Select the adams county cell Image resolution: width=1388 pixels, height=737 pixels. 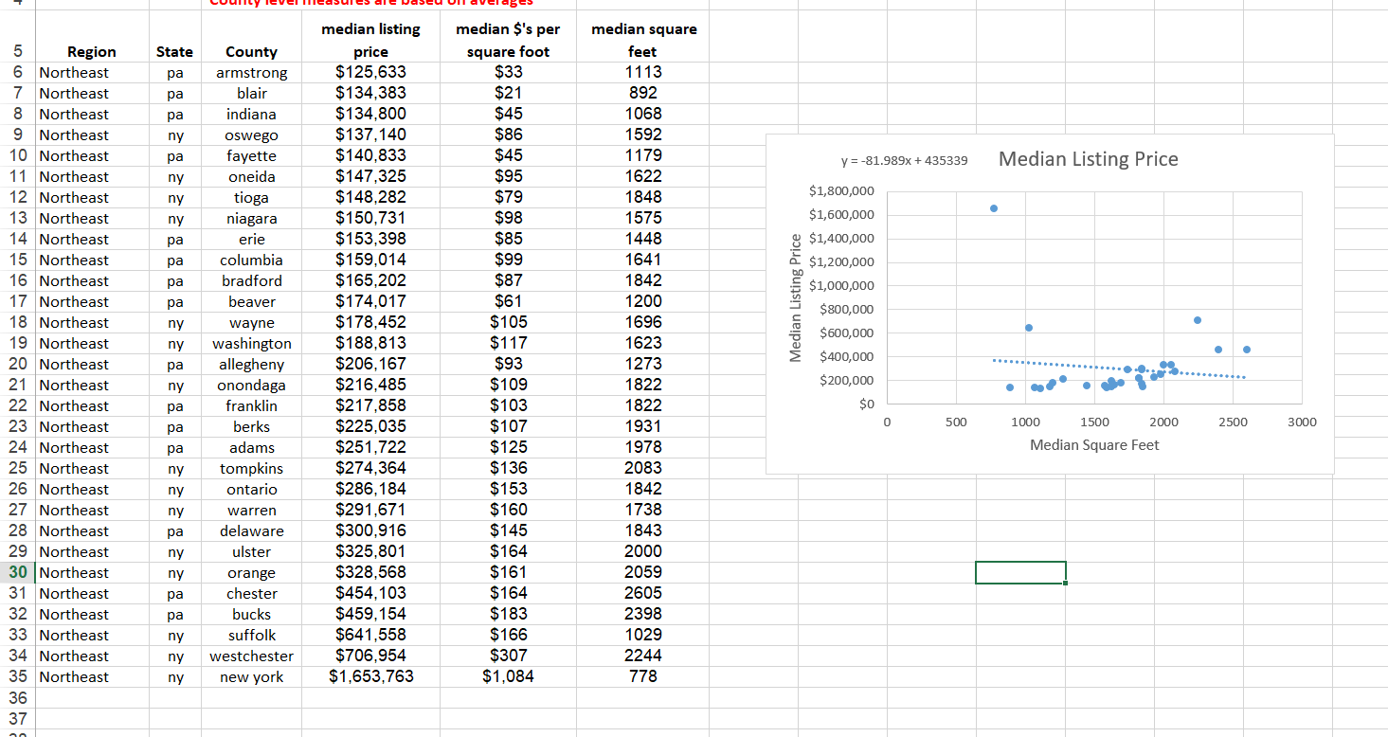[x=251, y=448]
